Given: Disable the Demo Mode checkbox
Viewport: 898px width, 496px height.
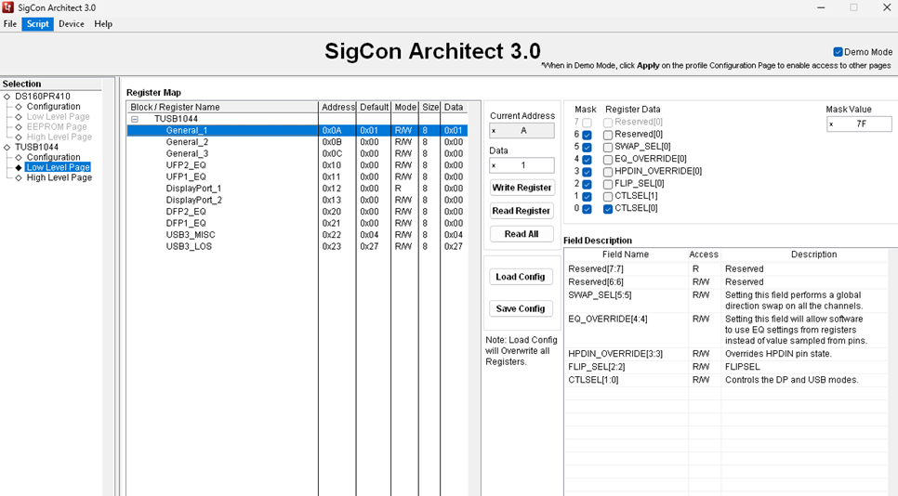Looking at the screenshot, I should (x=838, y=52).
